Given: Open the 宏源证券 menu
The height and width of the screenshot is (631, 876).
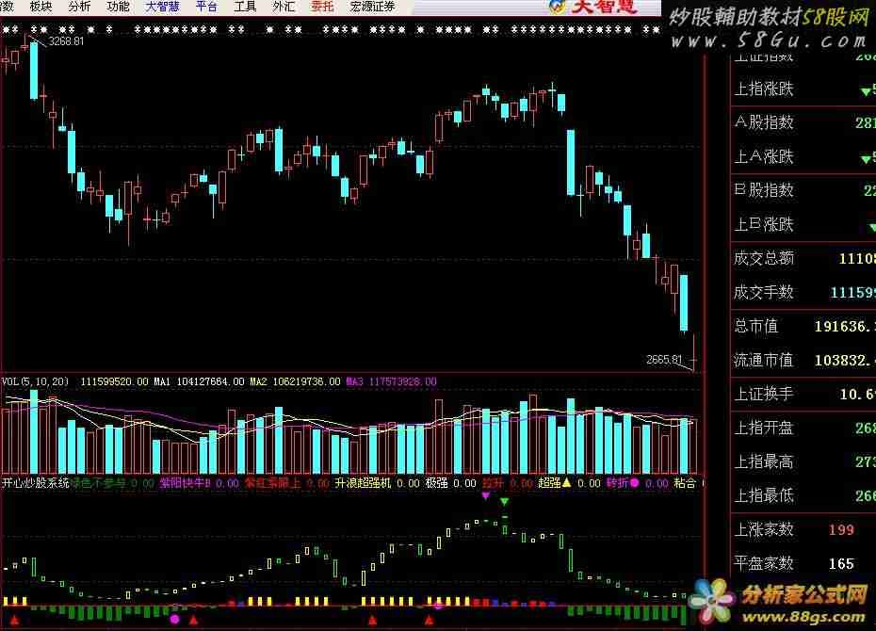Looking at the screenshot, I should pos(373,7).
